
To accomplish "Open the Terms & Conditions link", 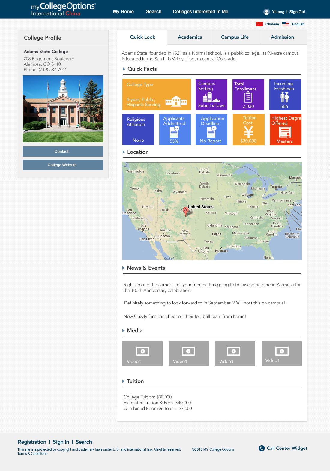I will pyautogui.click(x=32, y=454).
